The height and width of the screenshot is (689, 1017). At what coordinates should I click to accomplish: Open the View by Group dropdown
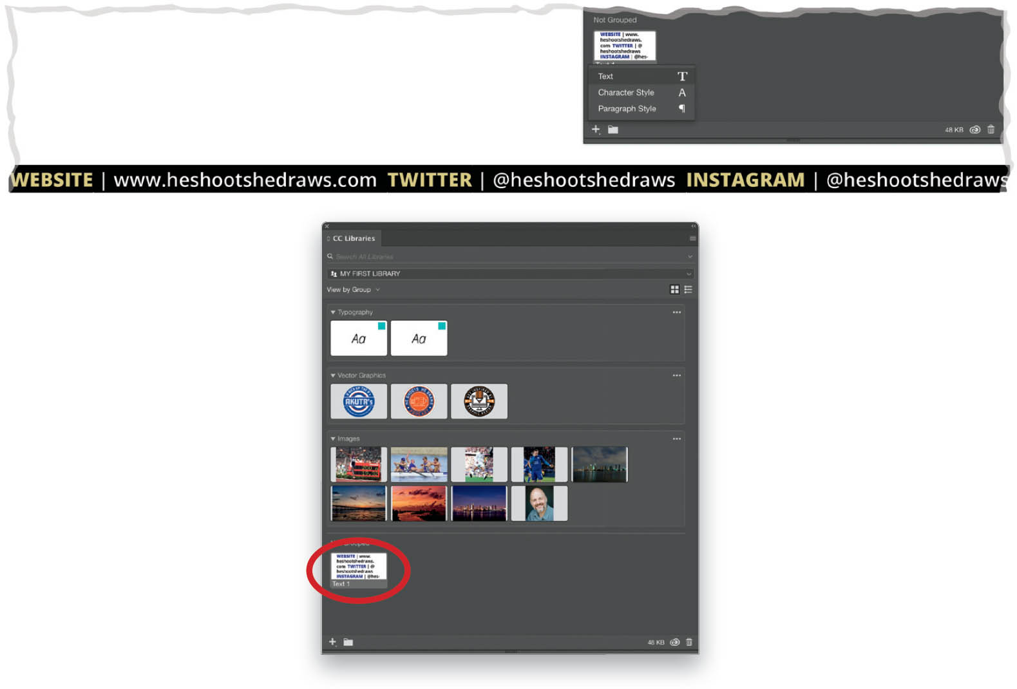[x=353, y=290]
